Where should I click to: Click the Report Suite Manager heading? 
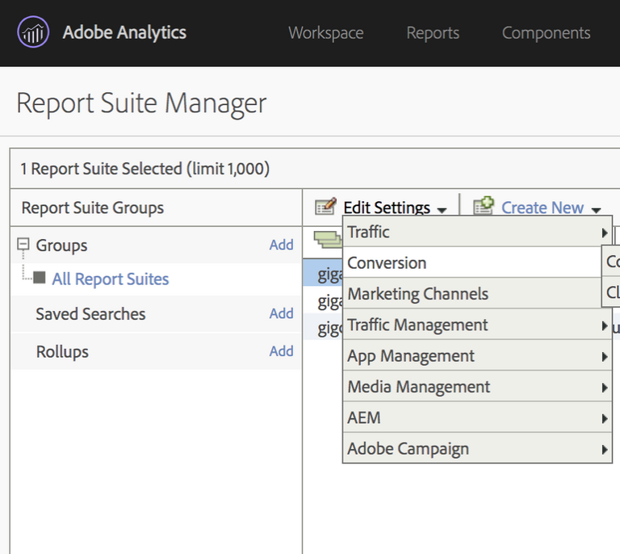click(x=141, y=103)
